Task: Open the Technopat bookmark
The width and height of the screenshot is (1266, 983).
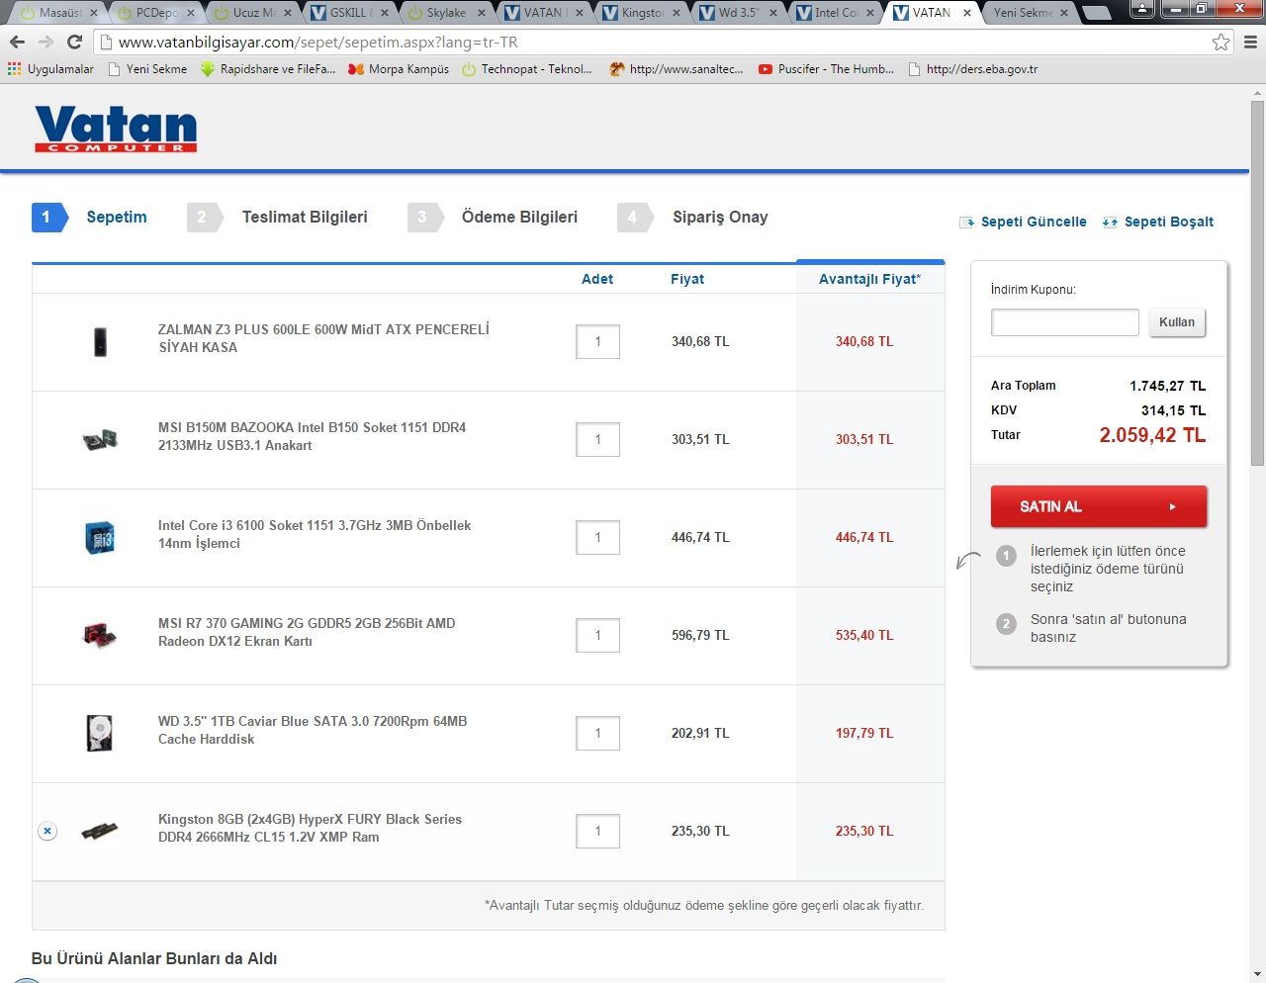Action: point(527,69)
